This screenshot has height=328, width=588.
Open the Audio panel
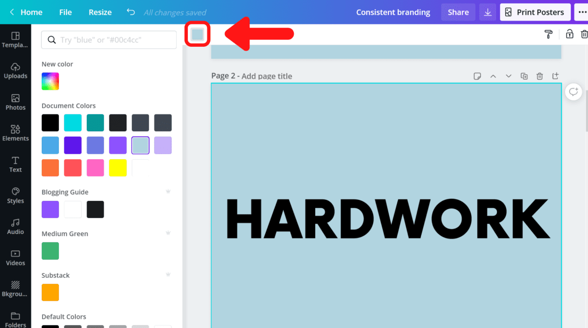(16, 227)
